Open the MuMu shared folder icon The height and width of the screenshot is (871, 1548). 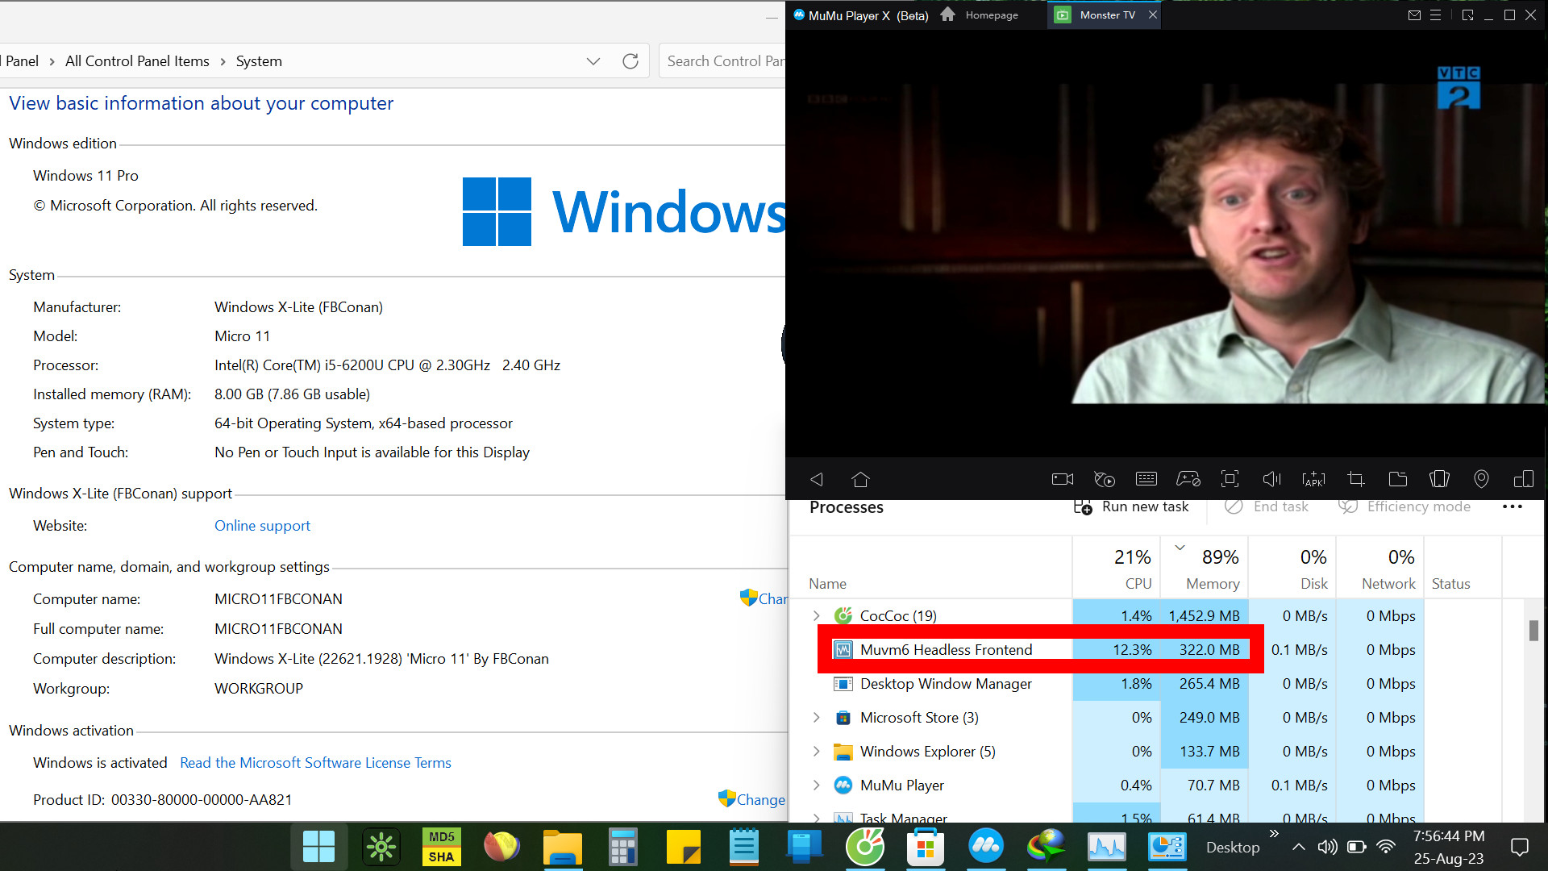click(1398, 479)
